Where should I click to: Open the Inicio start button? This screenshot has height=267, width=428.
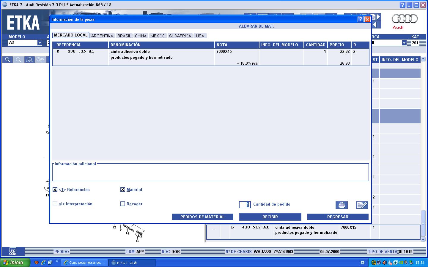click(15, 263)
